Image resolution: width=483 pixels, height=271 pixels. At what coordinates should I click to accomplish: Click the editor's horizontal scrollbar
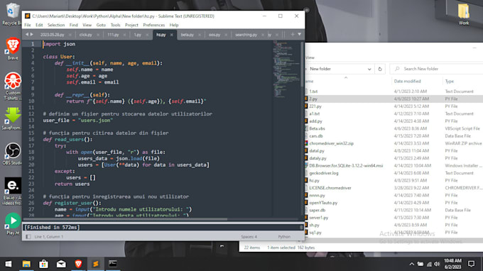click(126, 219)
